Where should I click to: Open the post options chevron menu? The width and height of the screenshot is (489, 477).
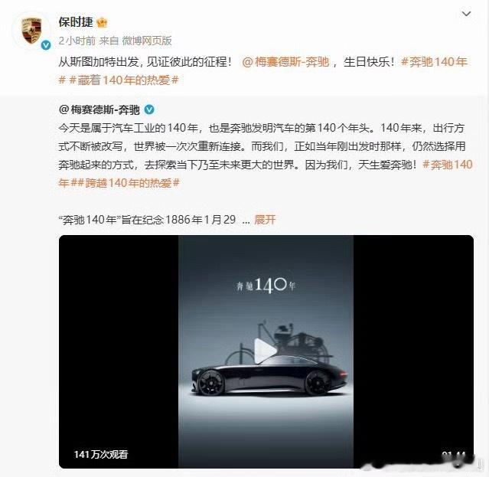coord(466,14)
